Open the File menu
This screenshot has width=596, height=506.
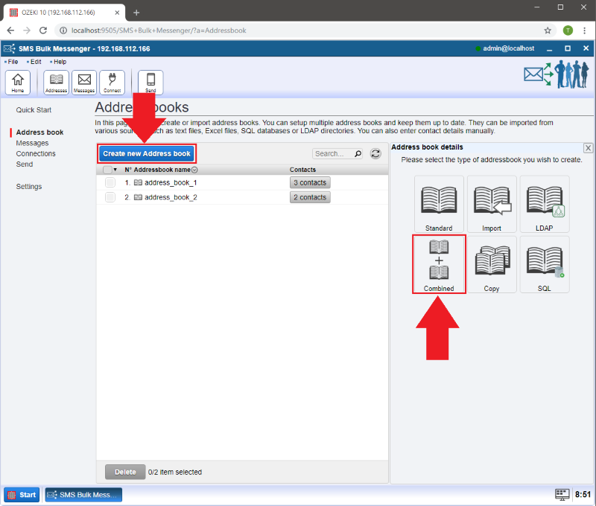coord(13,62)
